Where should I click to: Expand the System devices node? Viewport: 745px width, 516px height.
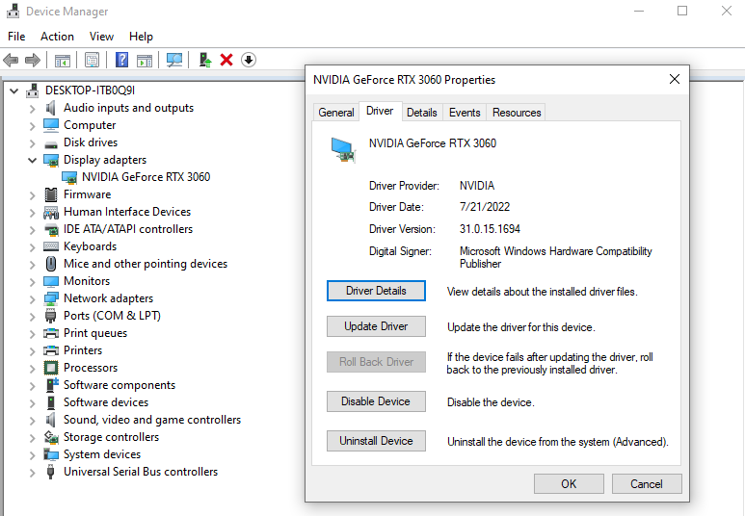click(32, 454)
